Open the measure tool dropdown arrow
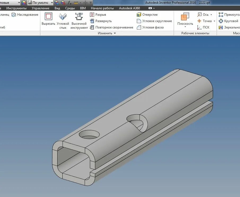 click(81, 3)
